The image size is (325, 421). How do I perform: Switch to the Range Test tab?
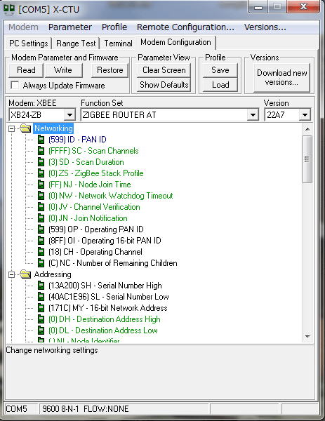click(76, 44)
